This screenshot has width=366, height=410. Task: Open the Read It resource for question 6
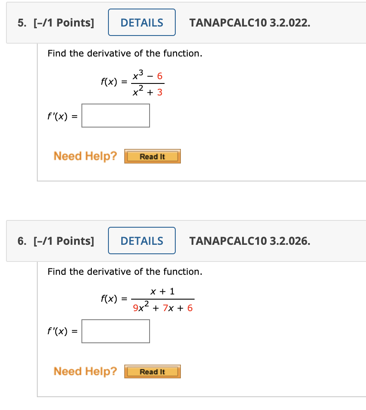[x=152, y=371]
